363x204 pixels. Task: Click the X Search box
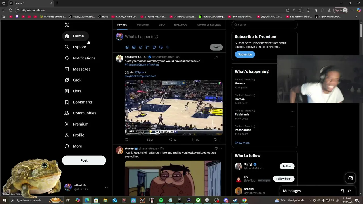click(265, 25)
